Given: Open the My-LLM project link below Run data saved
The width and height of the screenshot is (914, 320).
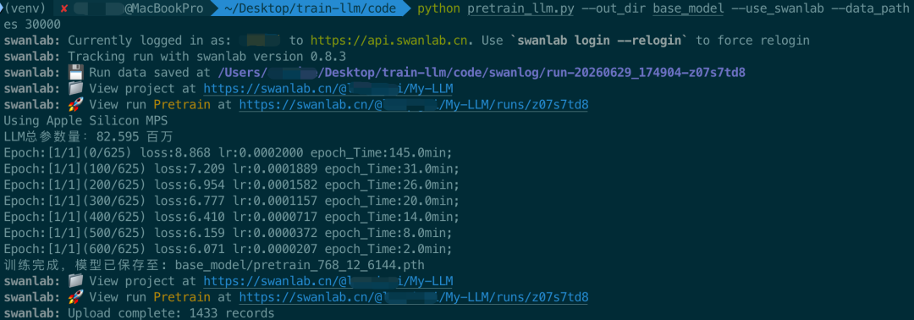Looking at the screenshot, I should tap(328, 89).
